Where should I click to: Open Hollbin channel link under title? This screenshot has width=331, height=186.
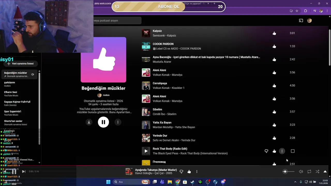tap(106, 95)
